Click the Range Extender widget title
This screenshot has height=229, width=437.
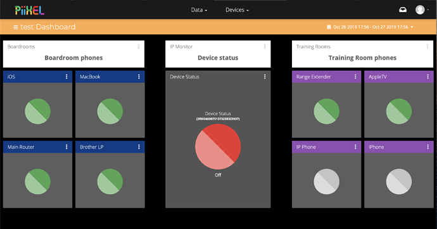[x=313, y=77]
